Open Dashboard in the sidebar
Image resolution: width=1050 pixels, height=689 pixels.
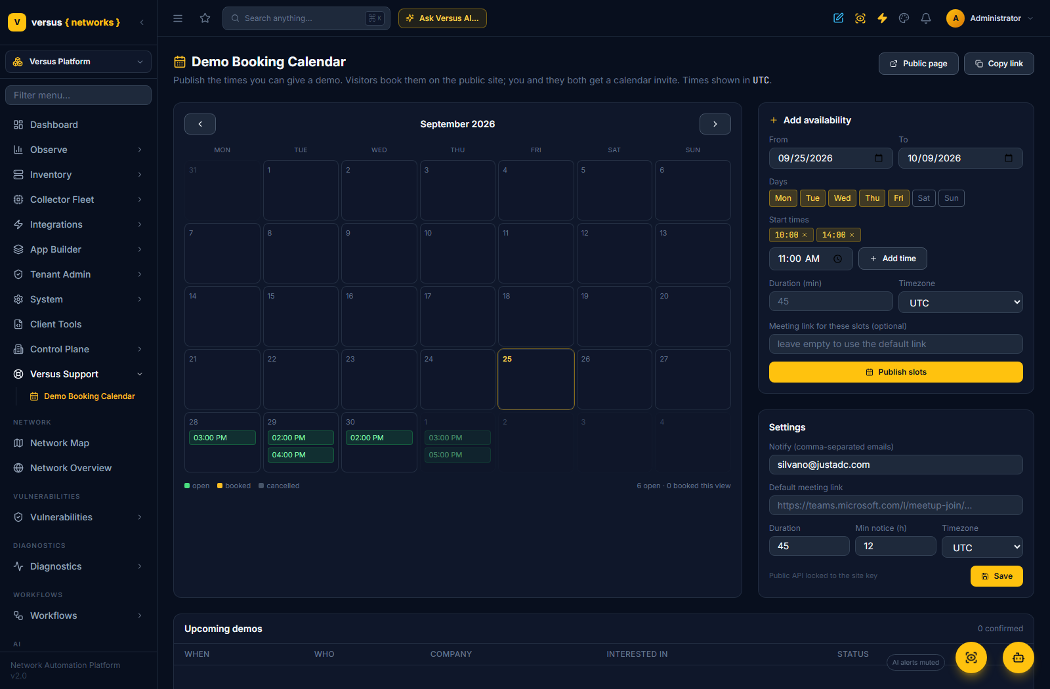click(x=78, y=125)
